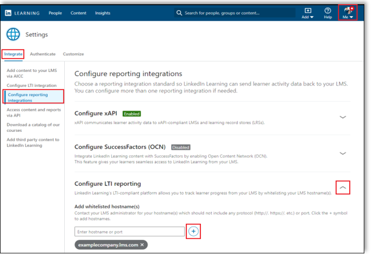The width and height of the screenshot is (371, 254).
Task: Click the LinkedIn Learning logo
Action: tap(22, 13)
